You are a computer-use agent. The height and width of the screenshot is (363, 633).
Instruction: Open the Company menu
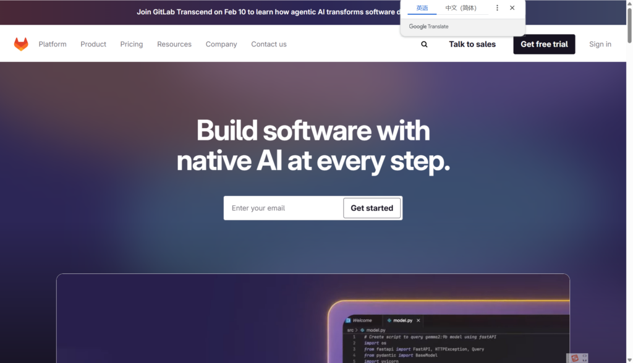click(221, 44)
